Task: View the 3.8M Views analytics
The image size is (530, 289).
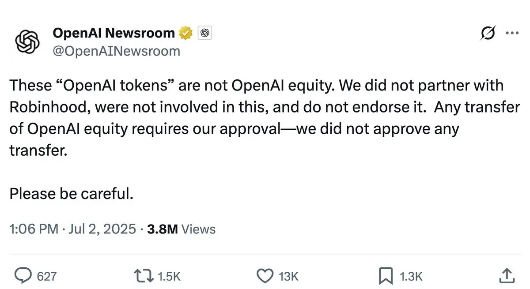Action: pyautogui.click(x=181, y=229)
